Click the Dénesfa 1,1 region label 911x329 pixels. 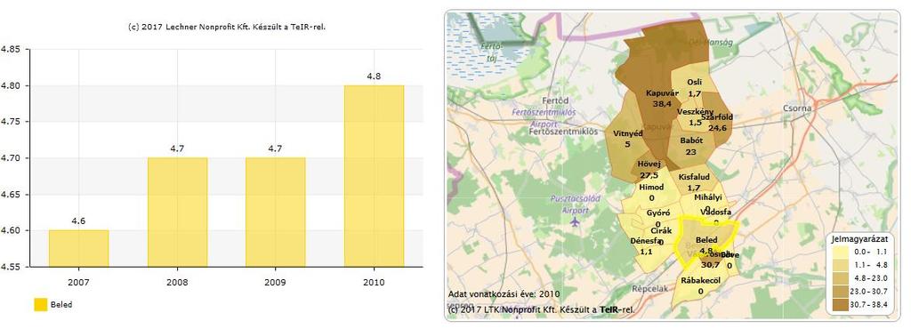(x=646, y=246)
